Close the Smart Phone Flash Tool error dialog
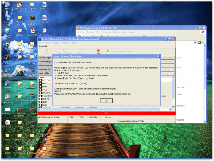The height and width of the screenshot is (161, 214). (158, 56)
